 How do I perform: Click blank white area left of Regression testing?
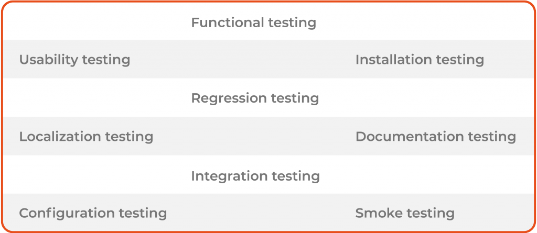tap(94, 98)
